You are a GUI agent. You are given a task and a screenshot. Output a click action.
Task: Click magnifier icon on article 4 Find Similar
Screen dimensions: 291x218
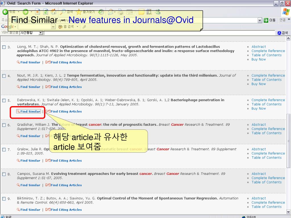click(18, 87)
